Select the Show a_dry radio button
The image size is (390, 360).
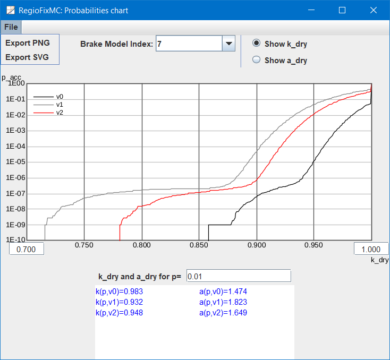[257, 60]
